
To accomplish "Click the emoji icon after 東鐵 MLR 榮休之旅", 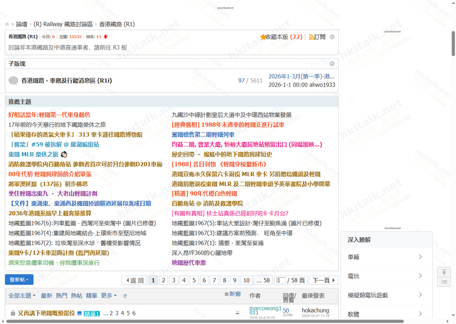I will pyautogui.click(x=64, y=154).
